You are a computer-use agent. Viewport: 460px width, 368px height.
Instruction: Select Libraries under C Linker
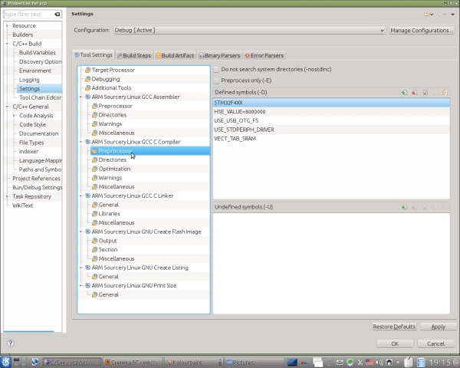click(x=109, y=214)
